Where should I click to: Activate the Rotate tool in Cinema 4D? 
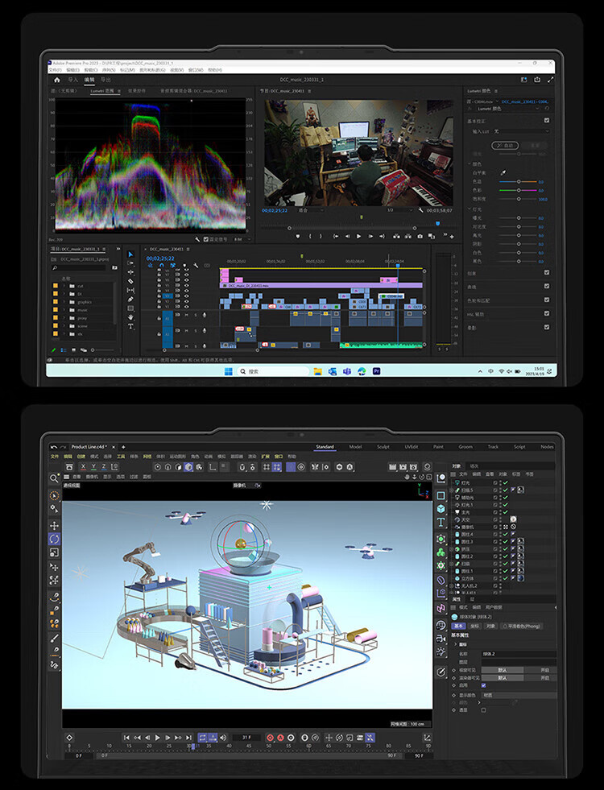[54, 539]
